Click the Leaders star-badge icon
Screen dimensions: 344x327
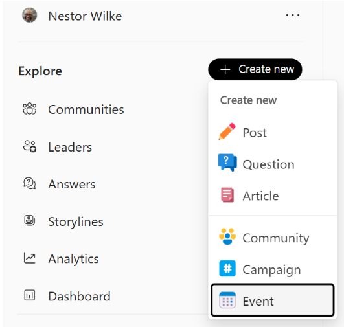click(30, 146)
